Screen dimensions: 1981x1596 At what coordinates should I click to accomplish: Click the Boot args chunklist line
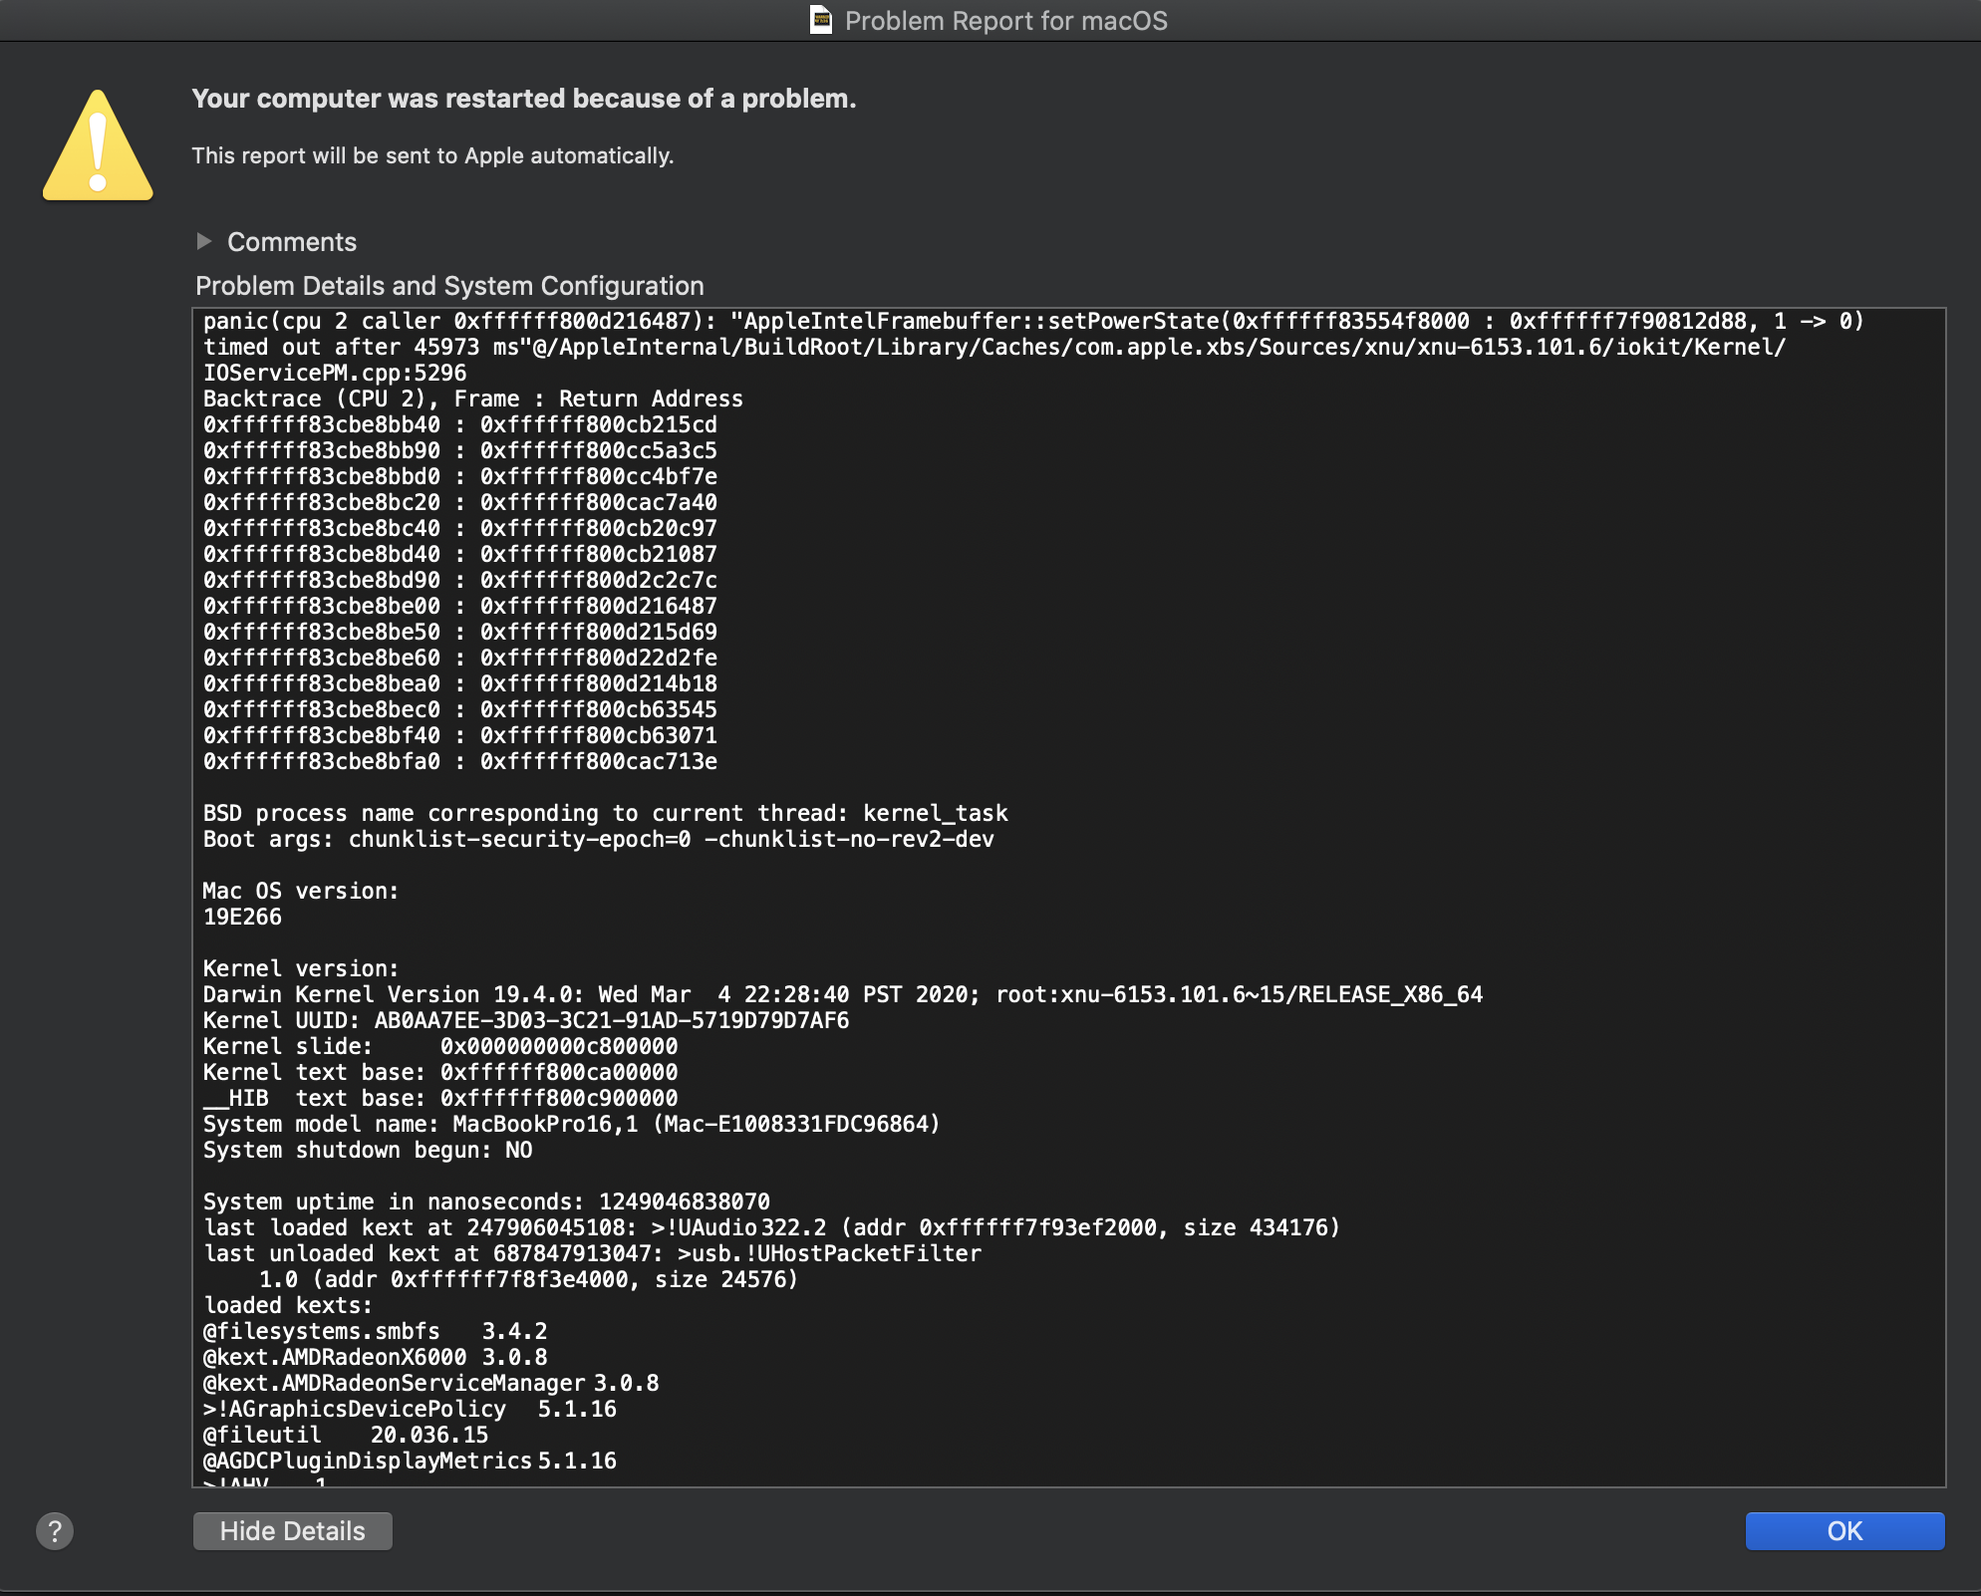pos(598,839)
